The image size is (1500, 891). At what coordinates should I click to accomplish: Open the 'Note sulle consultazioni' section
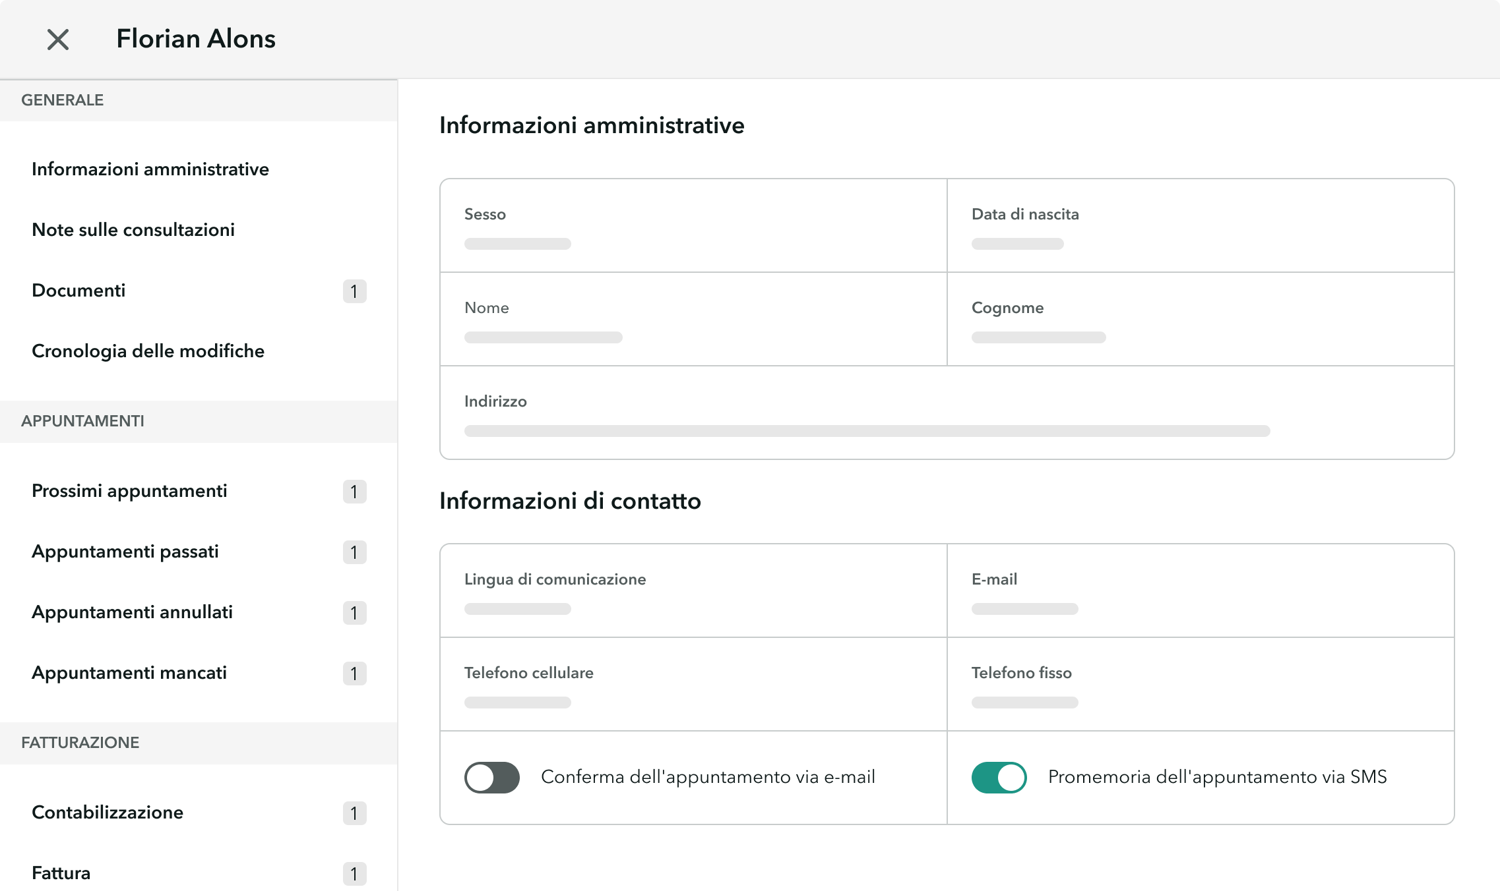coord(133,229)
